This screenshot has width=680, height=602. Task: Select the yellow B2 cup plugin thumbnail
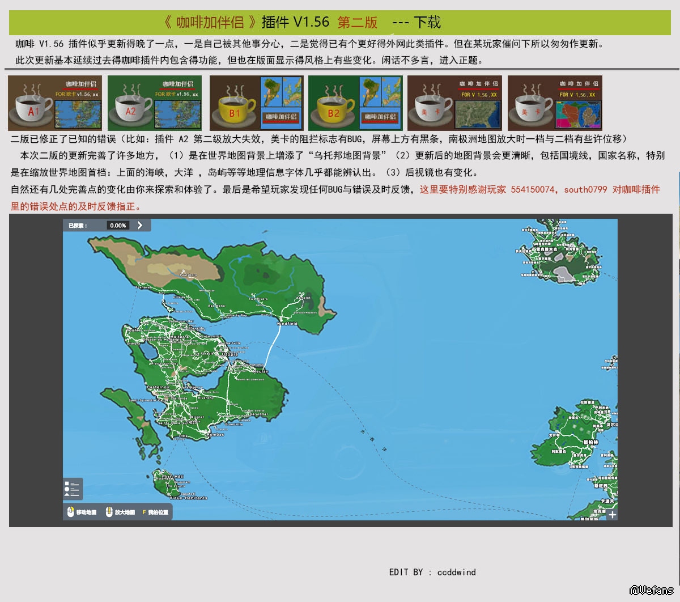point(355,103)
